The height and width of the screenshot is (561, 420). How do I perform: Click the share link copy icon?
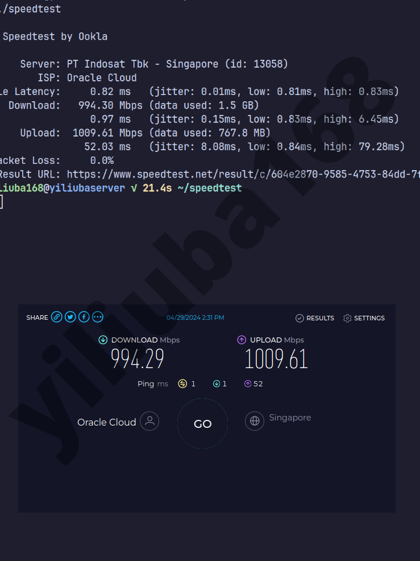click(56, 317)
